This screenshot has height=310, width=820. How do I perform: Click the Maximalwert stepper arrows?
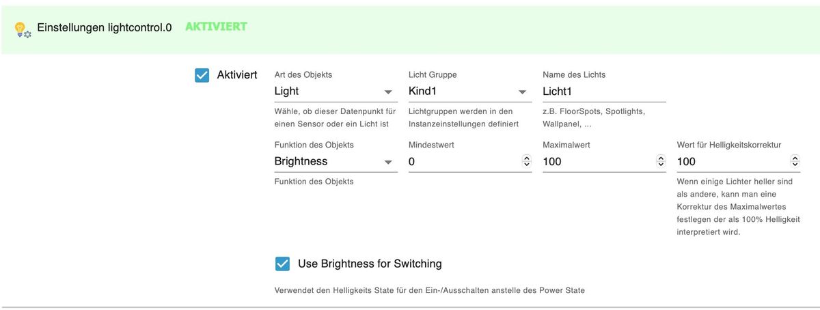coord(660,162)
